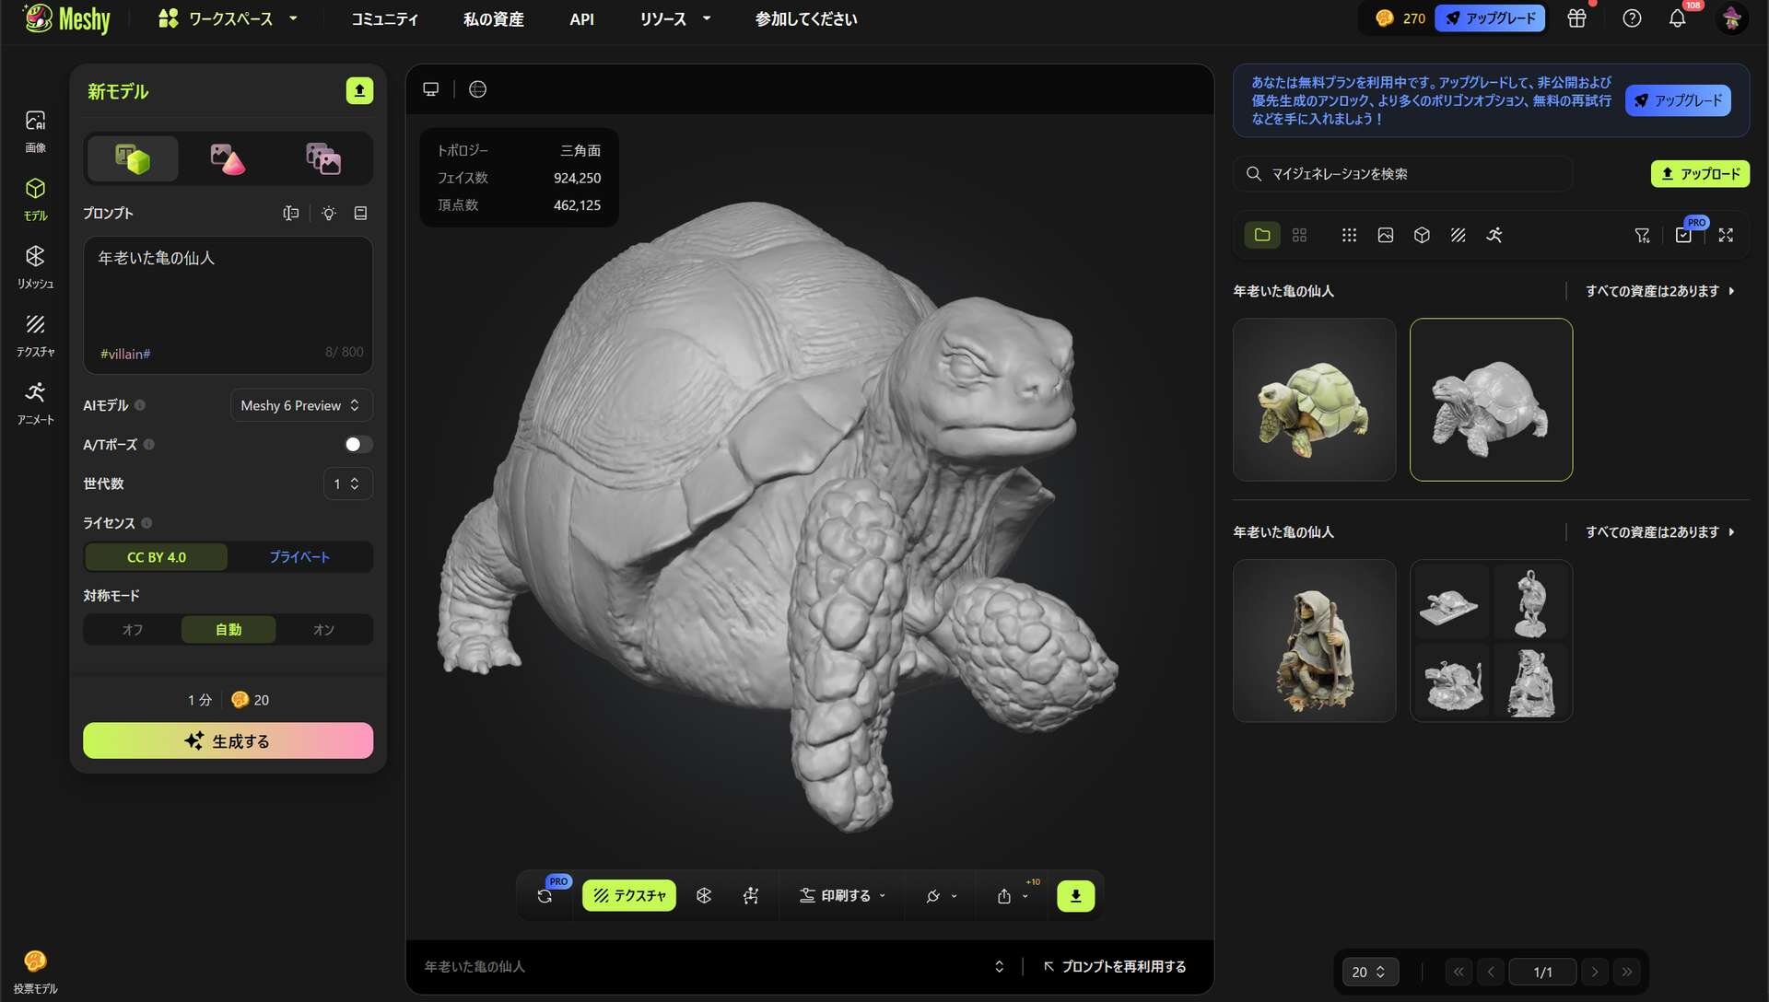Click Reuse Prompt link
Screen dimensions: 1769x1002
click(x=1115, y=967)
